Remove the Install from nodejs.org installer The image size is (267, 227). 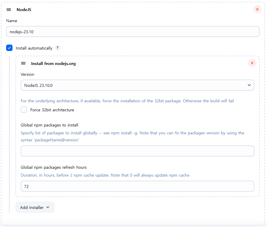tap(252, 63)
